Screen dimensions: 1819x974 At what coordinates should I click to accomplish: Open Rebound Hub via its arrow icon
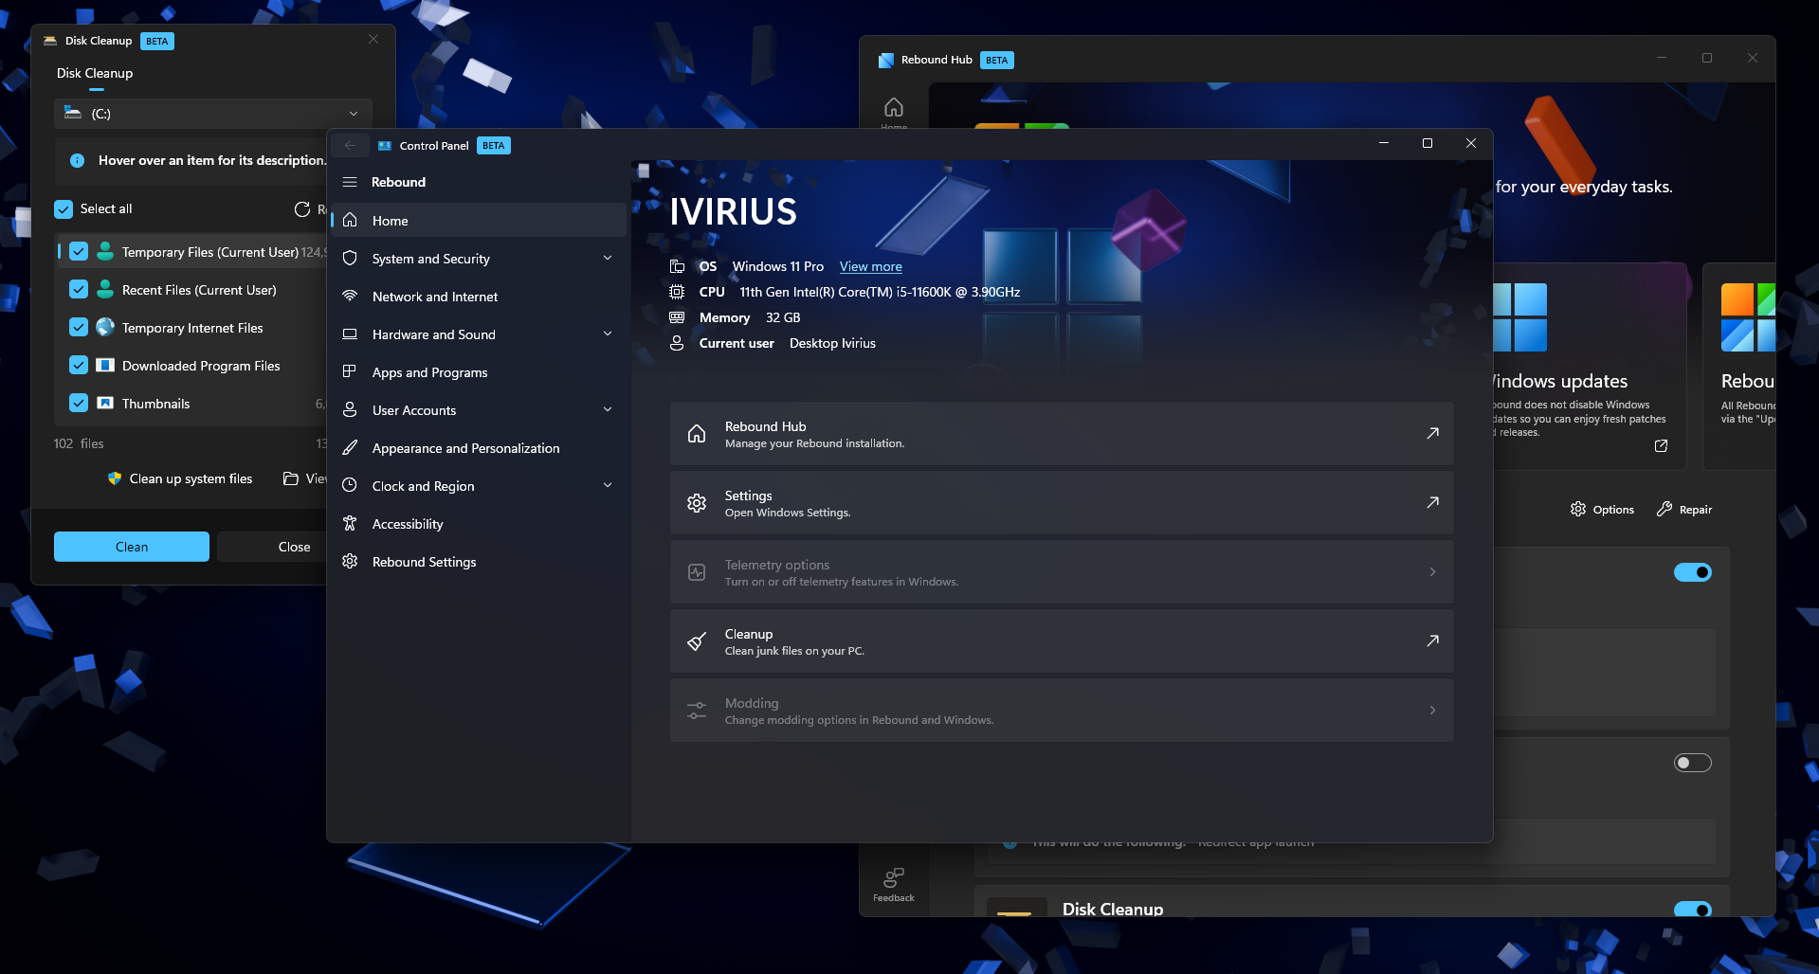click(x=1432, y=433)
